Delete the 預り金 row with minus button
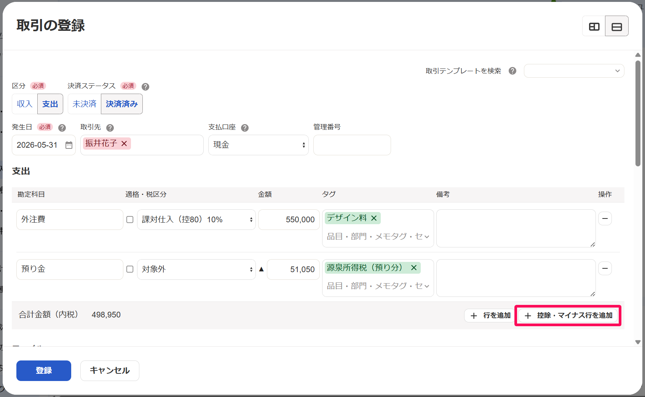 (605, 268)
